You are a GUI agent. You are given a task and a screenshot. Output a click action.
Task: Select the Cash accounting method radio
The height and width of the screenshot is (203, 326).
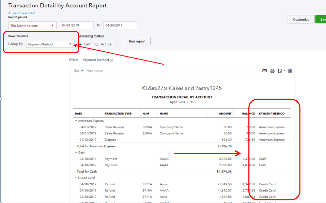click(80, 44)
